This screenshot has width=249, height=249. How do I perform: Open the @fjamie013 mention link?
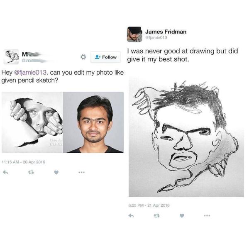[30, 73]
